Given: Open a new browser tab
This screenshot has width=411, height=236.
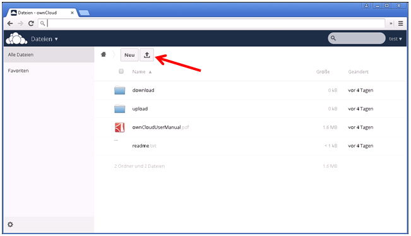Looking at the screenshot, I should (84, 13).
